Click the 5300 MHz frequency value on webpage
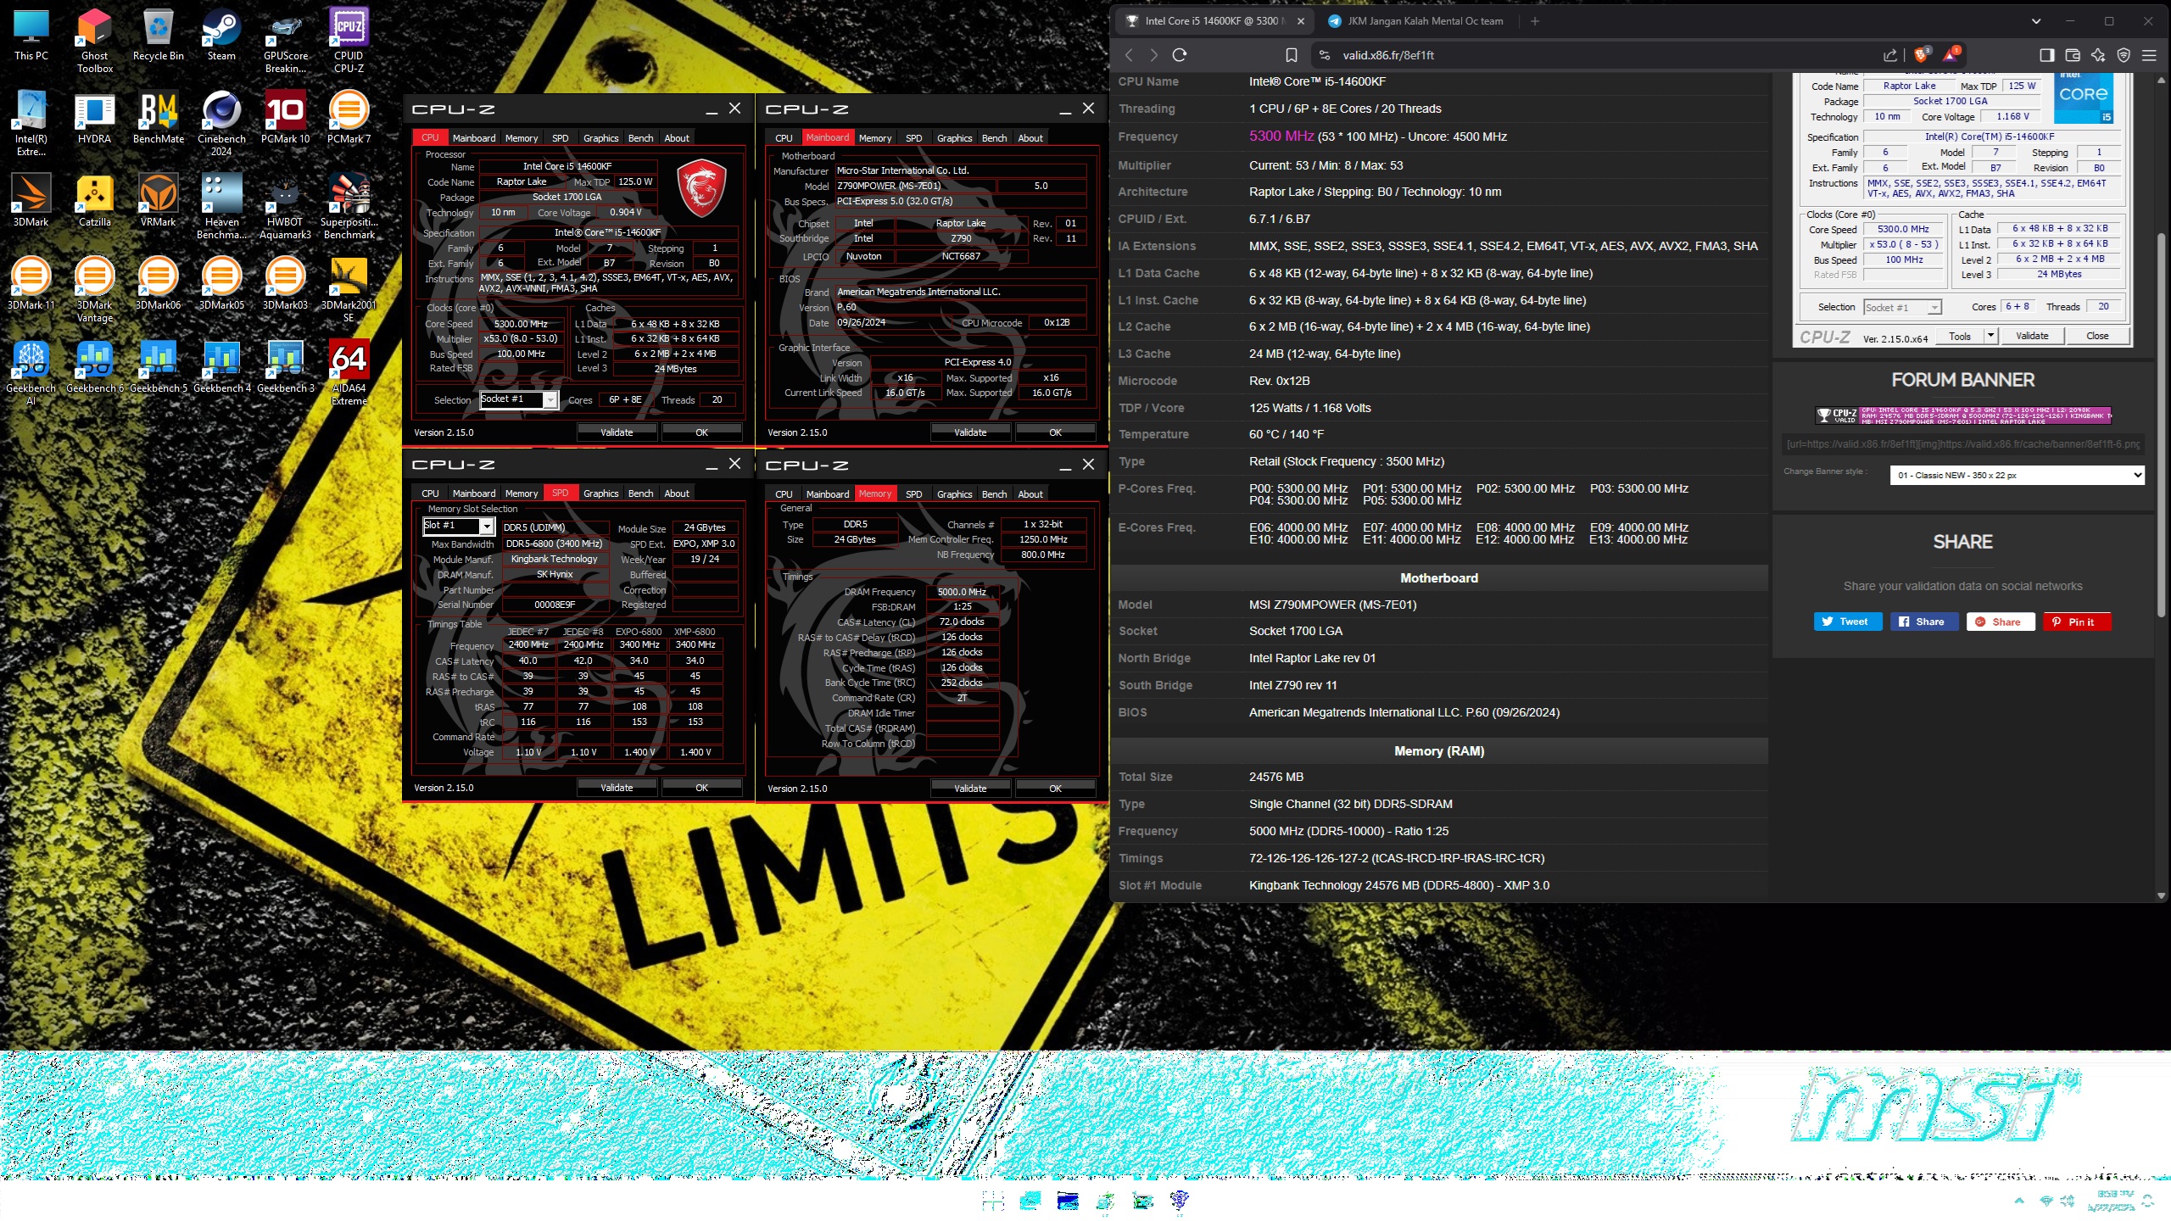 (x=1281, y=136)
